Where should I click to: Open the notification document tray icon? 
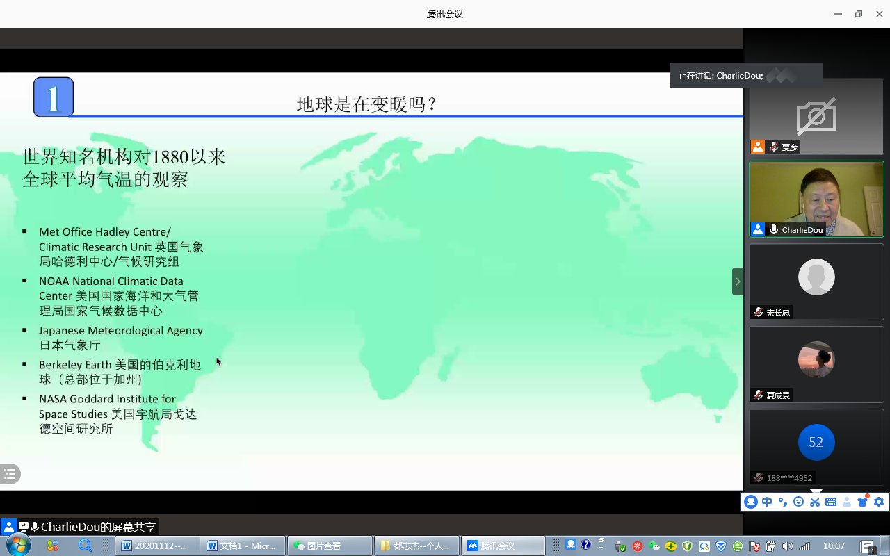[867, 546]
